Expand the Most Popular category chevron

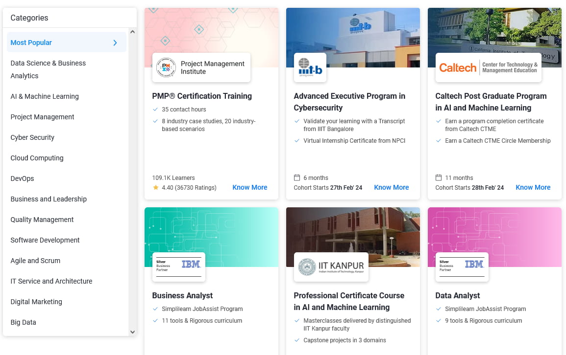pos(115,42)
